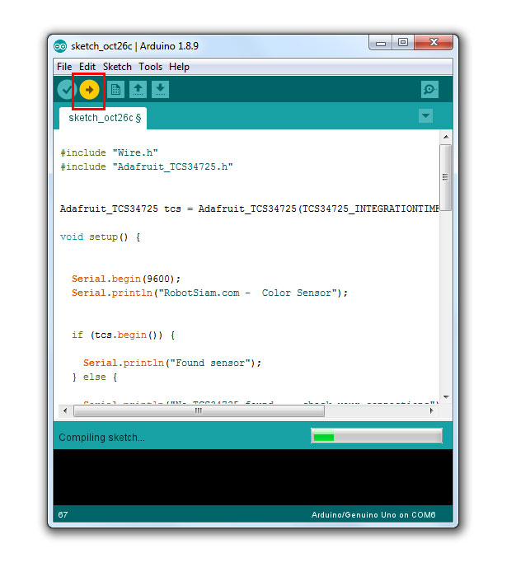The width and height of the screenshot is (516, 572).
Task: Click the horizontal scrollbar right arrow
Action: point(432,410)
